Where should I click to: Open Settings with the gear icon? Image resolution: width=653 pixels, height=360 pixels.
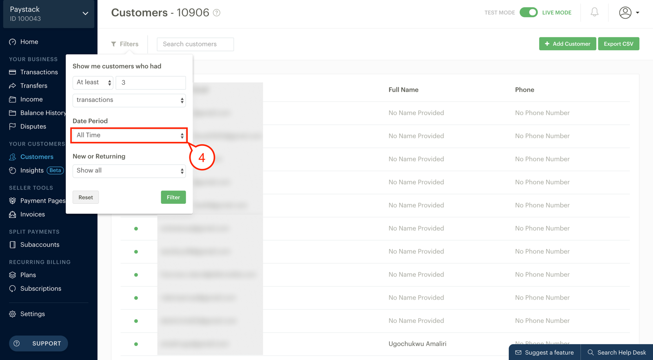pos(13,314)
